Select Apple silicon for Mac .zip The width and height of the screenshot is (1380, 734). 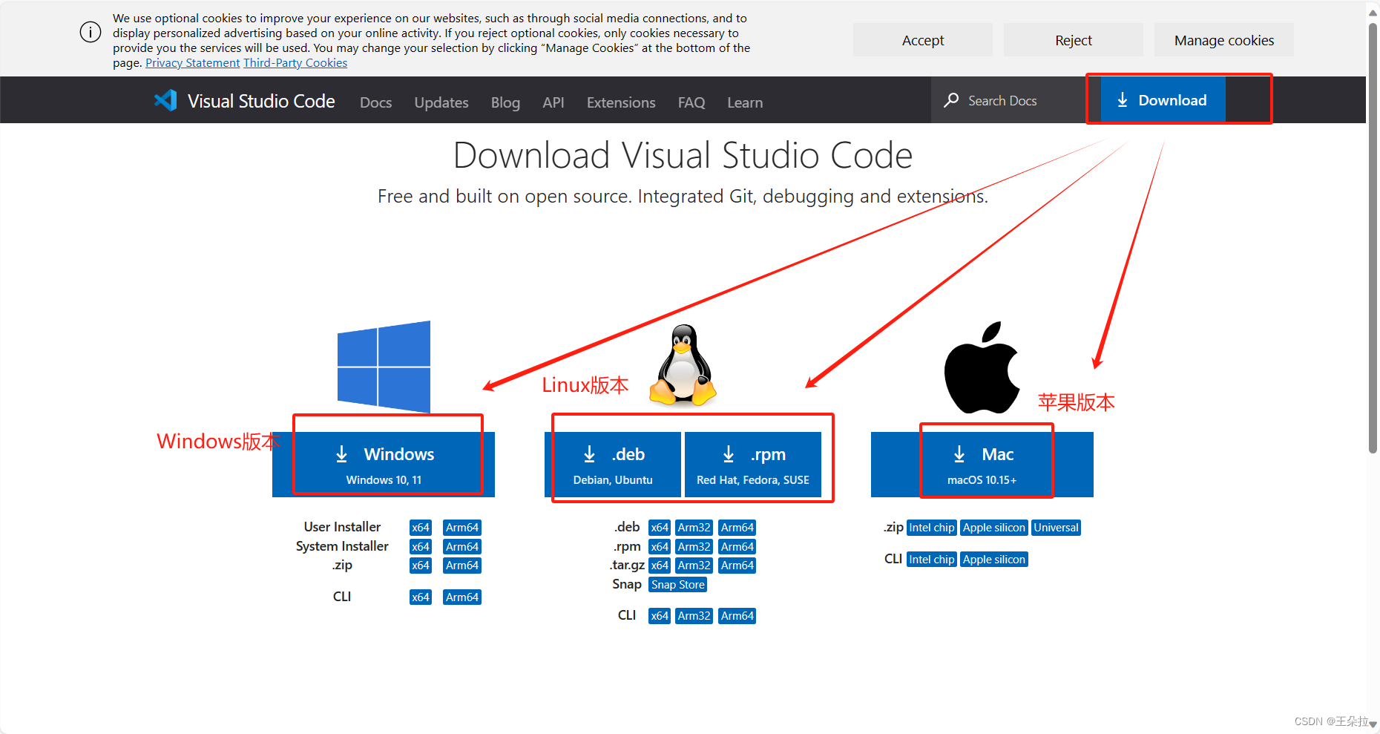[994, 528]
